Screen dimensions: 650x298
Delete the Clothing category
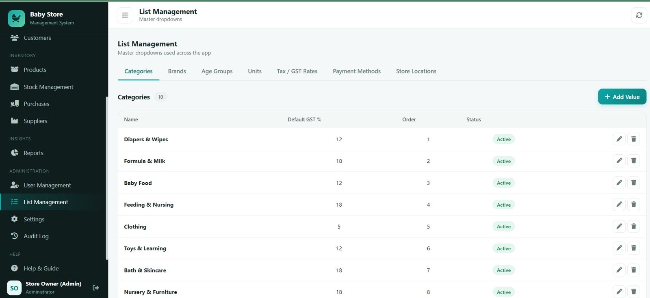pos(634,227)
